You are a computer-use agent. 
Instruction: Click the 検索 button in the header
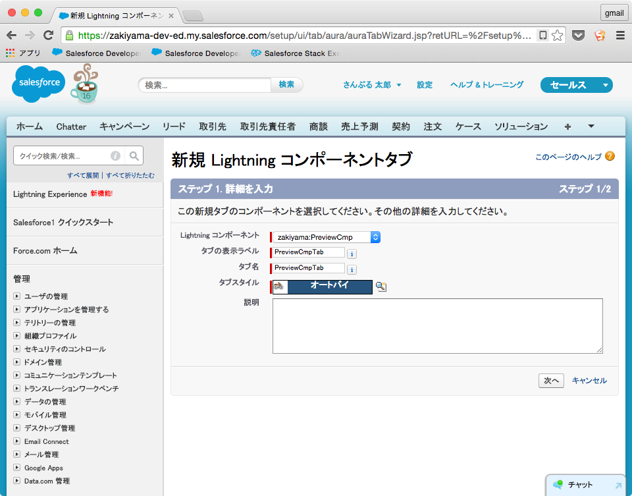pos(286,85)
